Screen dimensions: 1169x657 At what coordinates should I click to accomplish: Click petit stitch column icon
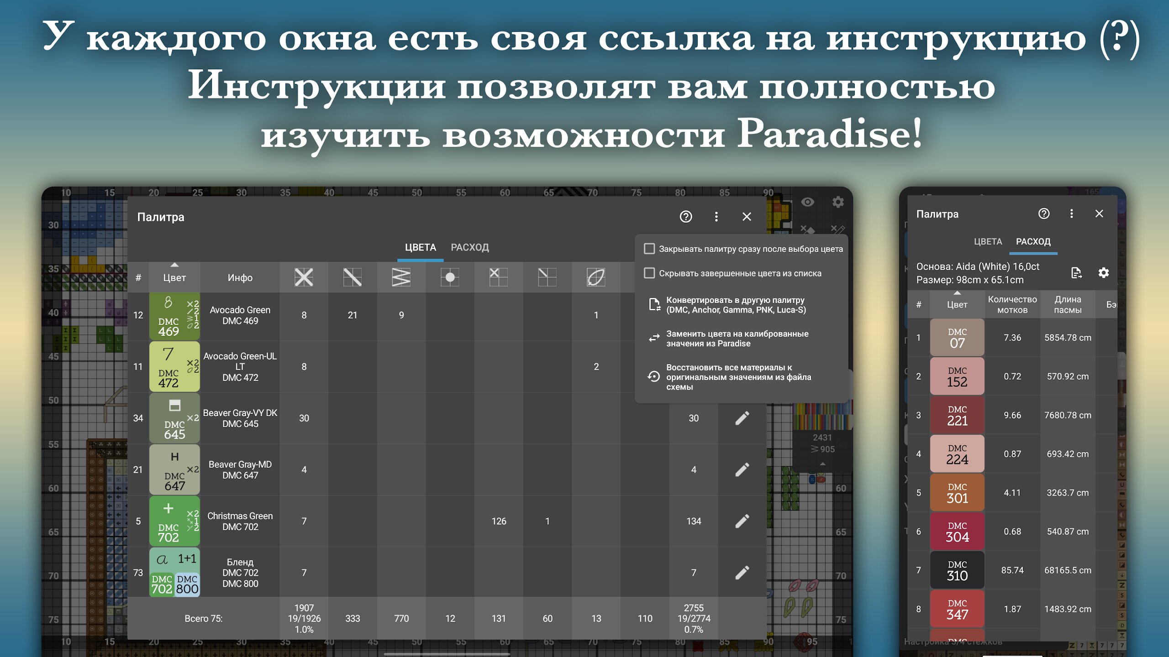pos(498,277)
